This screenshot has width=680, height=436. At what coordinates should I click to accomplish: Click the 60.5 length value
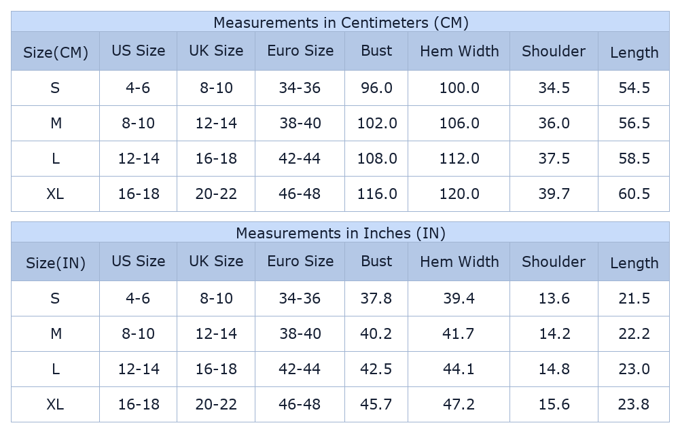pyautogui.click(x=634, y=194)
